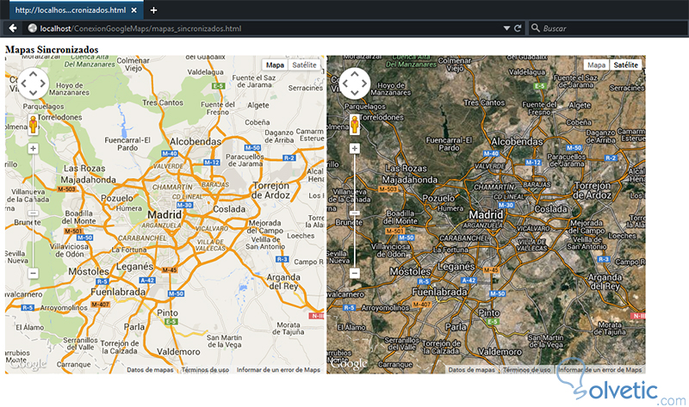Pan the right map up with the arrow

tap(355, 74)
